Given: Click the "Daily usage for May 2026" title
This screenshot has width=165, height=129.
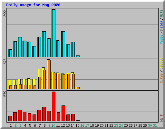Looking at the screenshot, I should [x=33, y=5].
